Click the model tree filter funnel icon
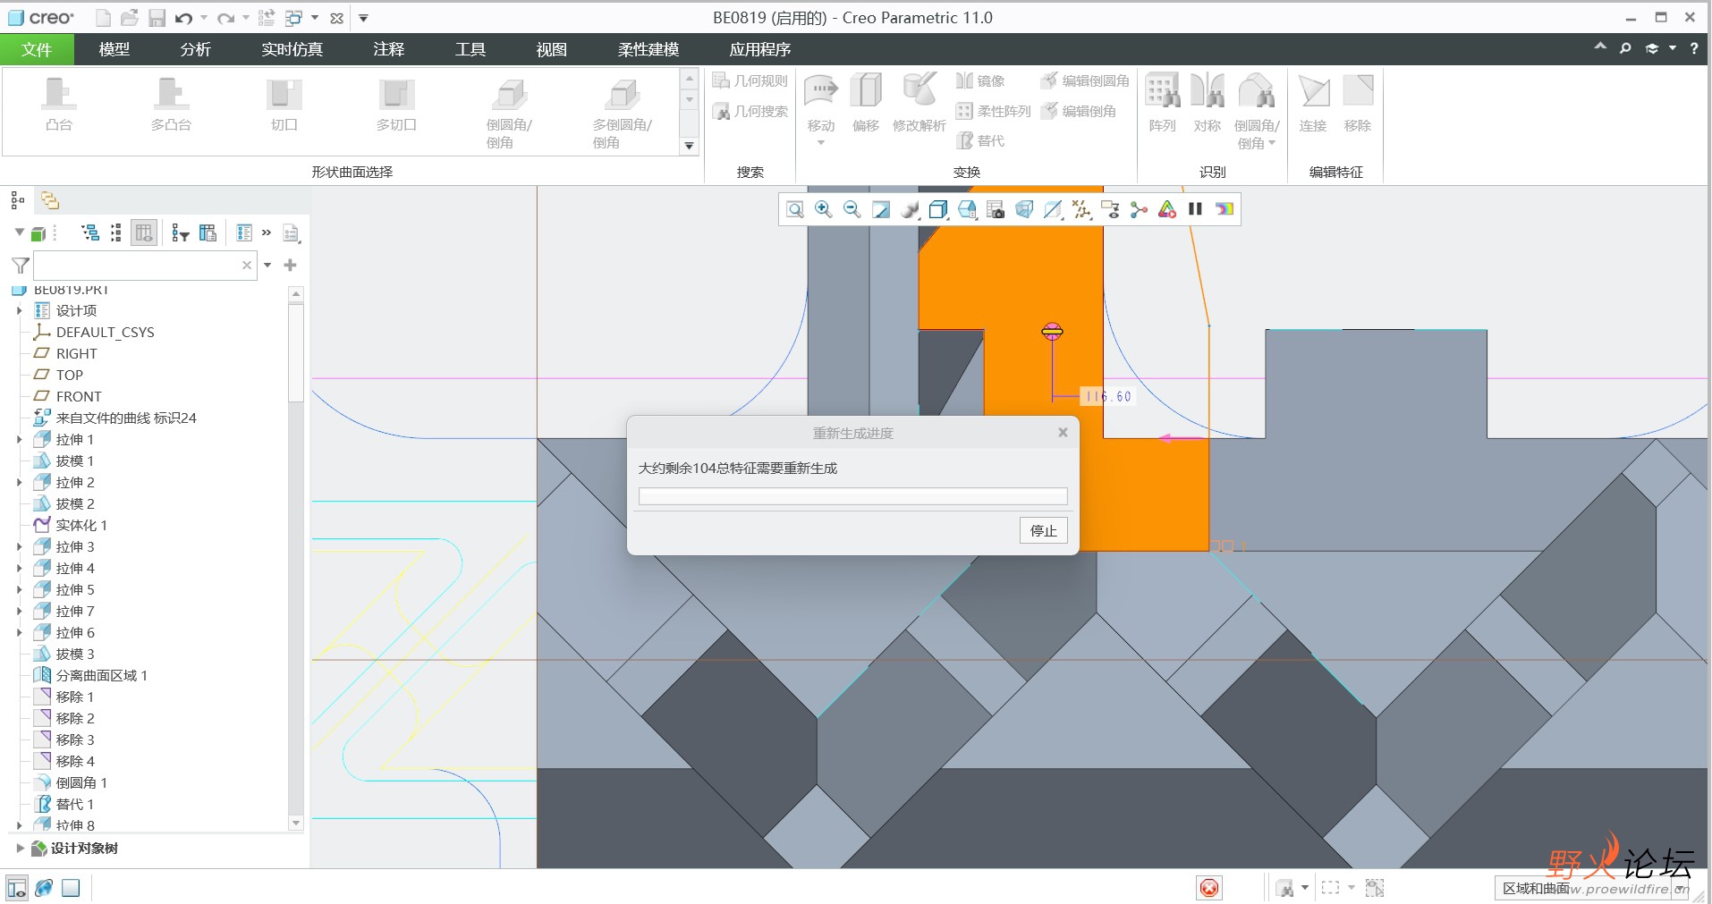The image size is (1712, 904). (x=20, y=266)
